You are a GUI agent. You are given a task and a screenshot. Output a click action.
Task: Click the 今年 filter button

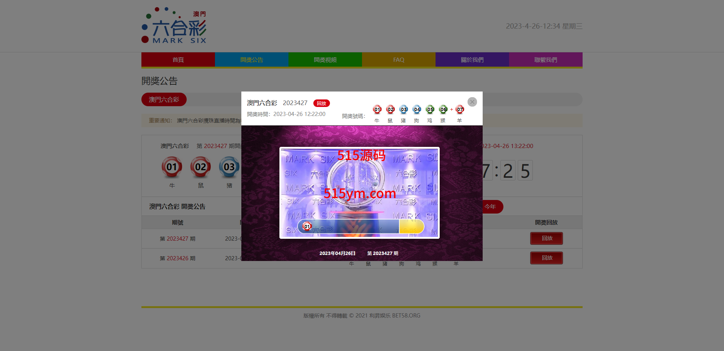click(491, 207)
